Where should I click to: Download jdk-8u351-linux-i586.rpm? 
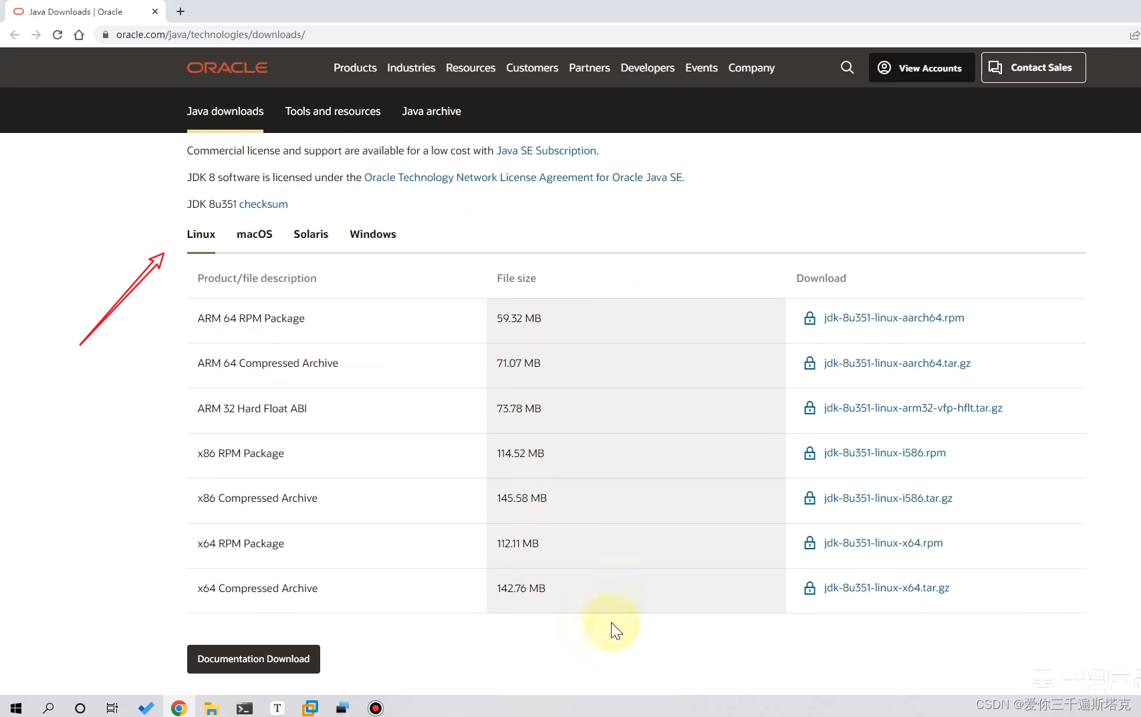coord(885,452)
